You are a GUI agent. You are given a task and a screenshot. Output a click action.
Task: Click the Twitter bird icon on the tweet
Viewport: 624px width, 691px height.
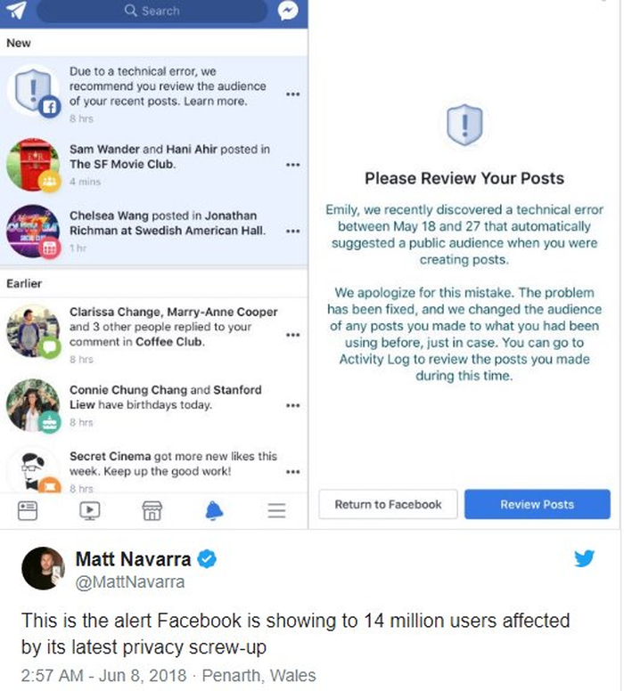tap(584, 559)
